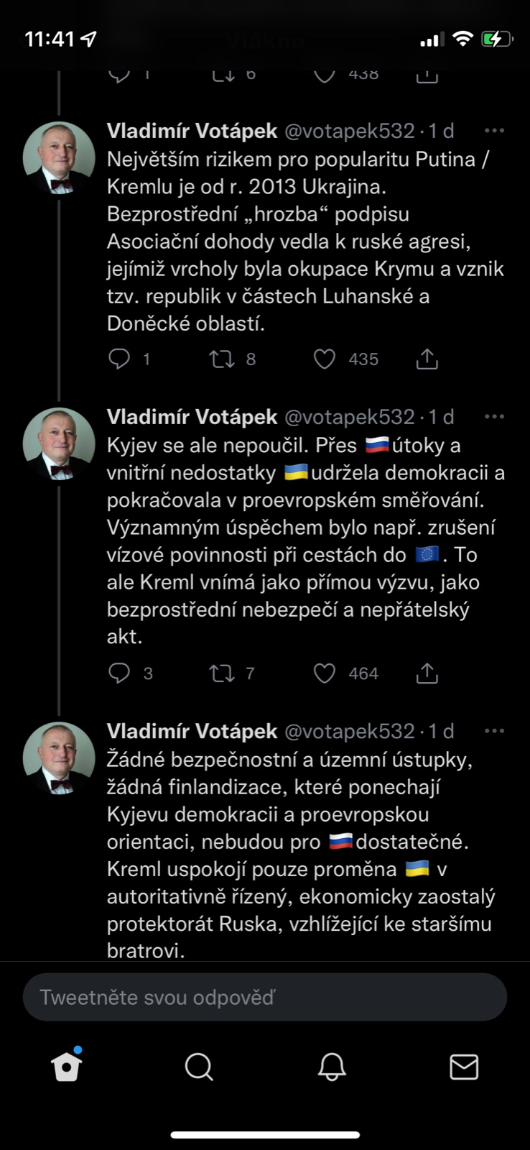Screen dimensions: 530x1150
Task: Go to the Home tab
Action: (x=67, y=1067)
